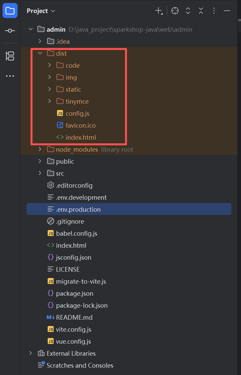Select Opened File crosshair icon
The image size is (241, 375).
tap(175, 11)
